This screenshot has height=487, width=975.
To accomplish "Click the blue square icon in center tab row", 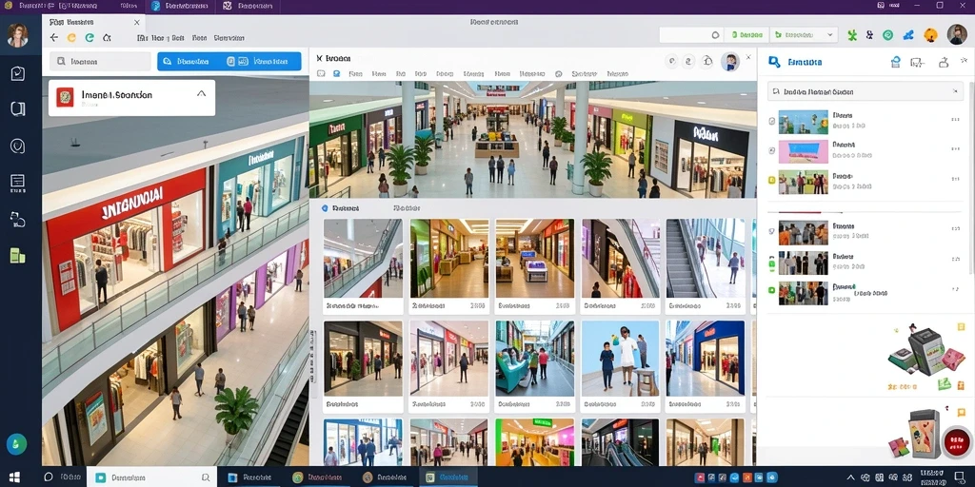I will (x=336, y=73).
